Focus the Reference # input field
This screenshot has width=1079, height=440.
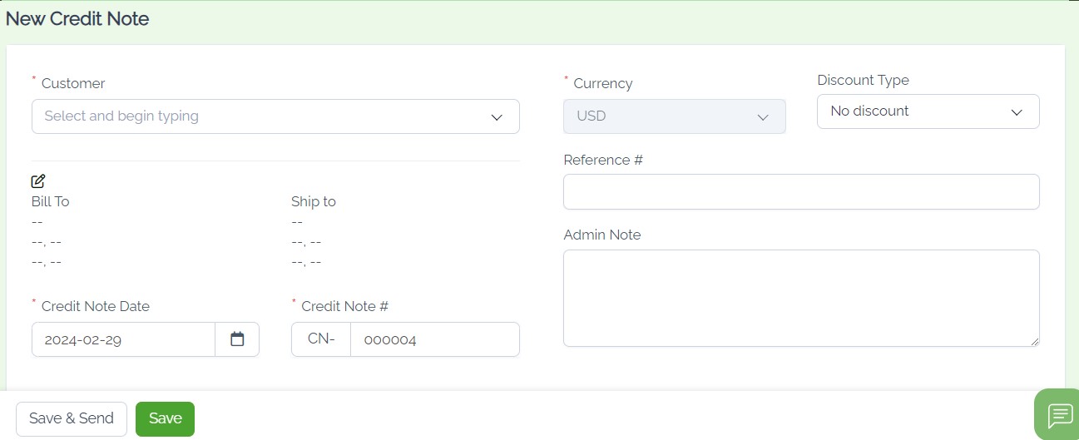(x=801, y=191)
